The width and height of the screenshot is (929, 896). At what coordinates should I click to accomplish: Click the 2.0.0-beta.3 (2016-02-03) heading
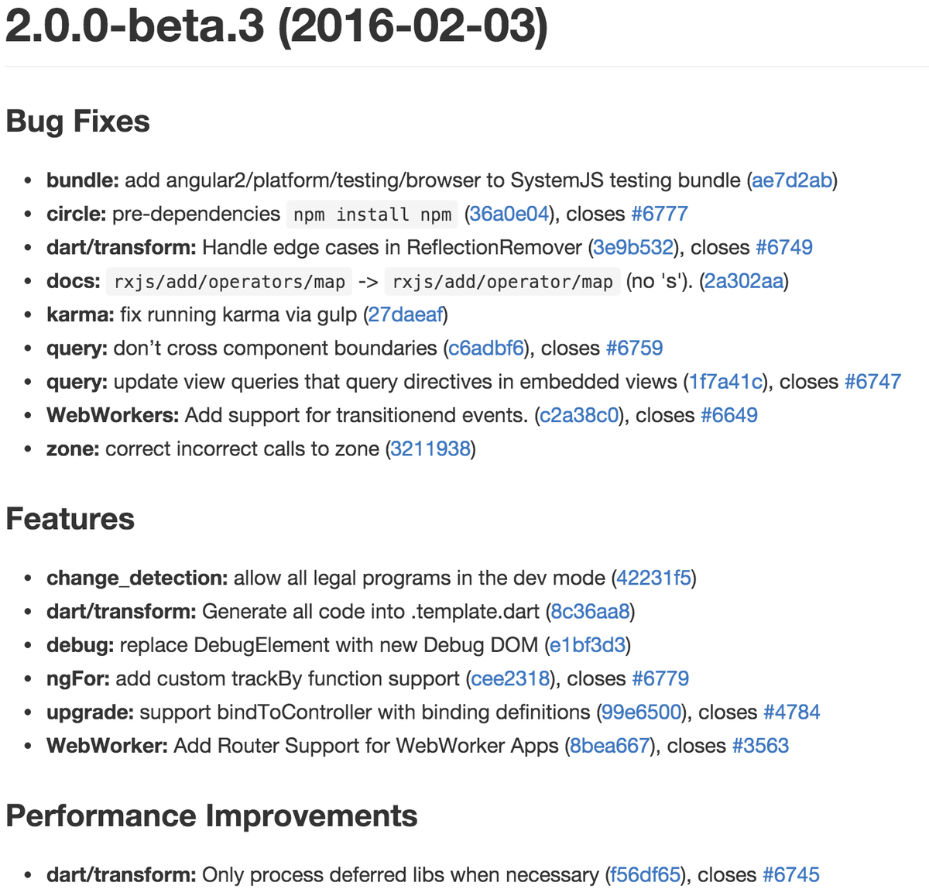pos(276,27)
